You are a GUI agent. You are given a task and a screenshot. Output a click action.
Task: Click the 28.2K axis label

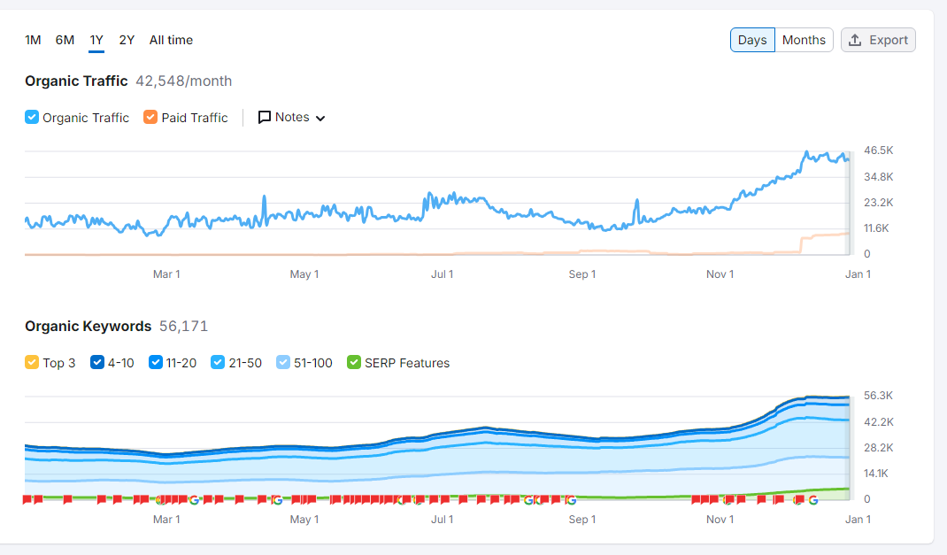coord(878,448)
